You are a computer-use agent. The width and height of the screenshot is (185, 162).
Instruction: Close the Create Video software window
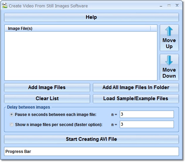177,5
